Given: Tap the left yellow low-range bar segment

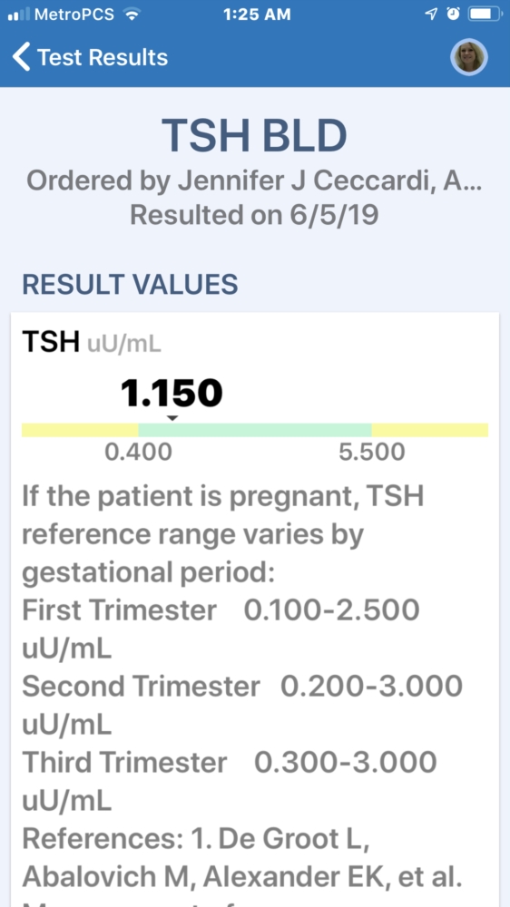Looking at the screenshot, I should [x=80, y=430].
